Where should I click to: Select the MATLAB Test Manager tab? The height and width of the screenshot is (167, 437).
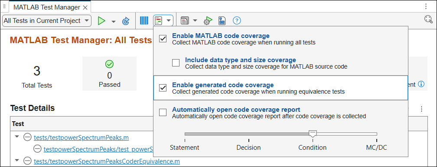(47, 7)
